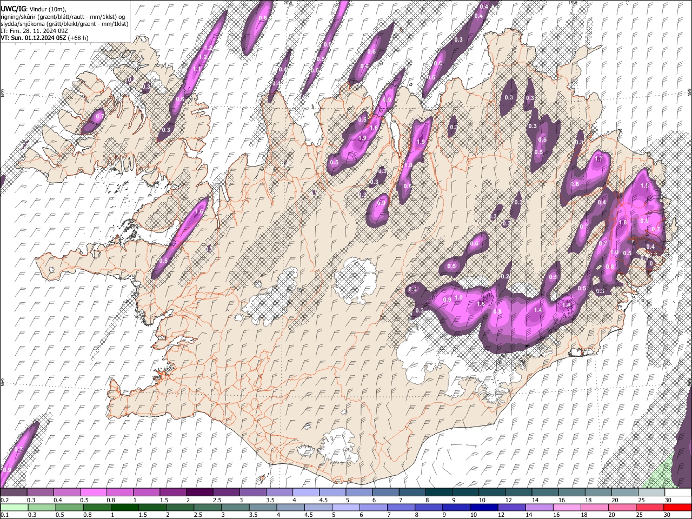Click the '(+68 h)' forecast offset text

coord(78,38)
